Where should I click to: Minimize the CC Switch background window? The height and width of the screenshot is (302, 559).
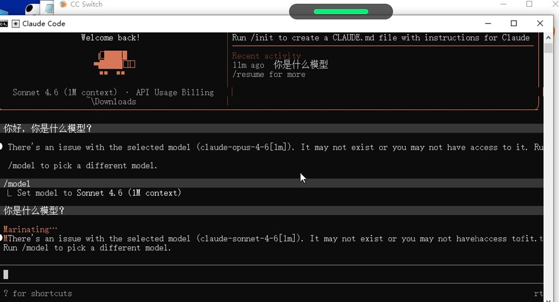[x=503, y=4]
